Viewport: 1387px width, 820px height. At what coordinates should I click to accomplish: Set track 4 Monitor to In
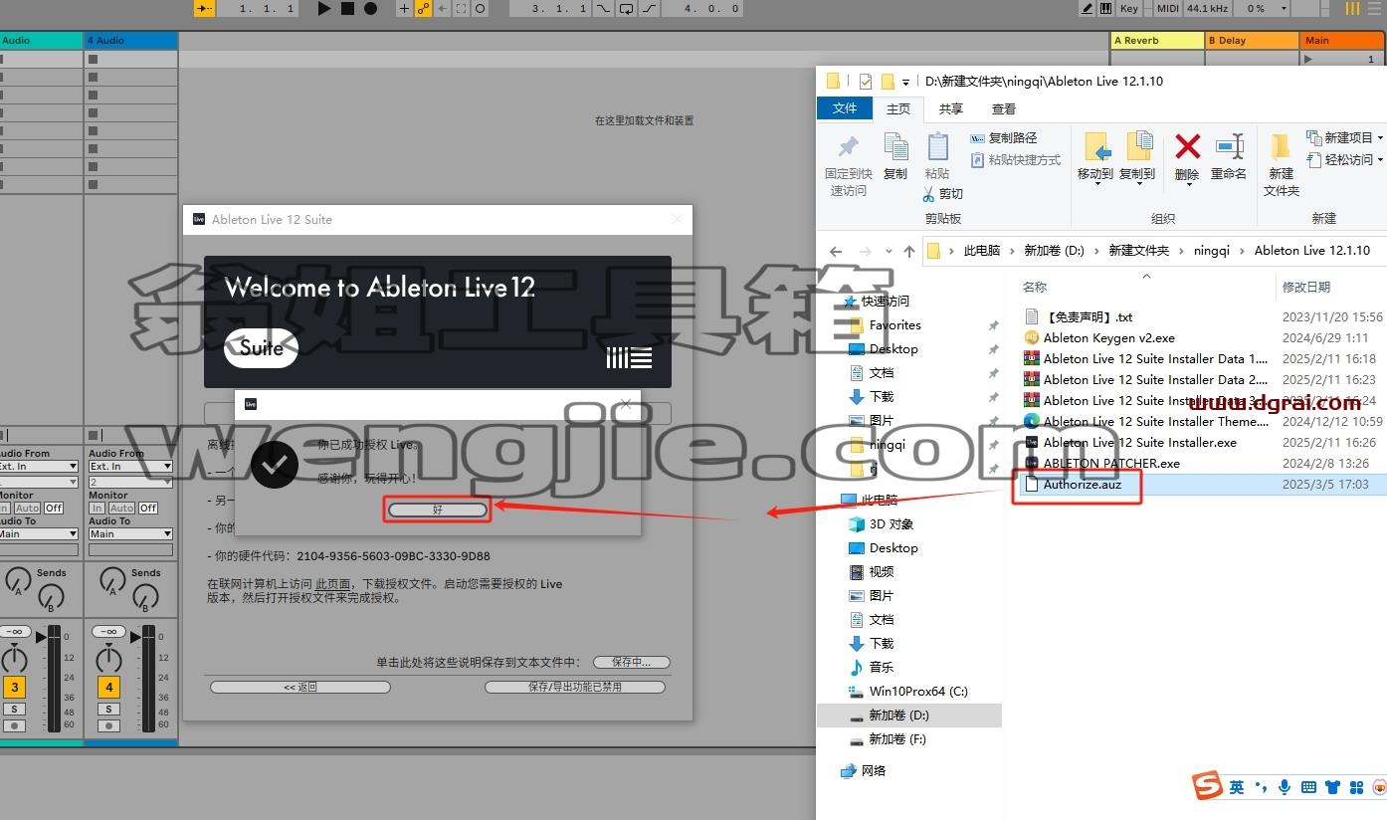point(98,508)
